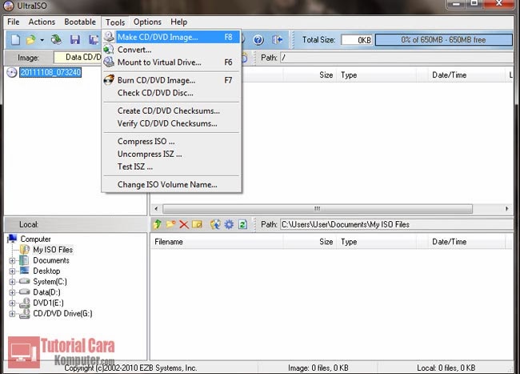
Task: Choose Verify CD/DVD Checksums... menu item
Action: click(171, 123)
